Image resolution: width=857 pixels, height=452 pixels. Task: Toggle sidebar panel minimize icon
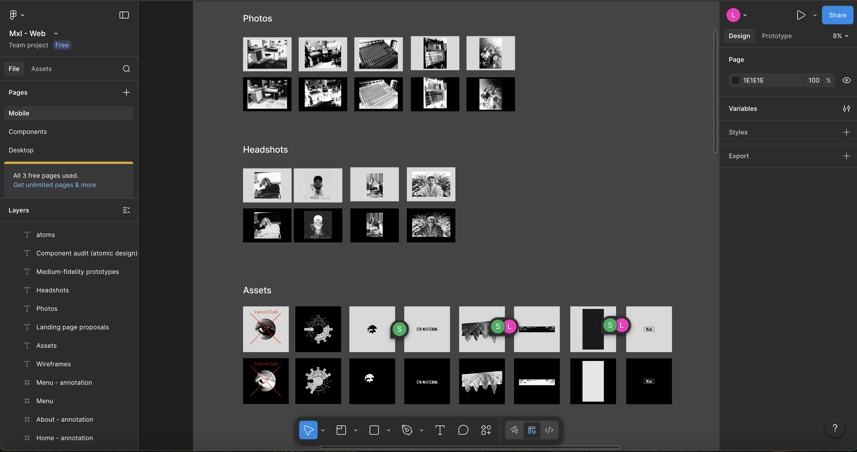click(x=124, y=15)
